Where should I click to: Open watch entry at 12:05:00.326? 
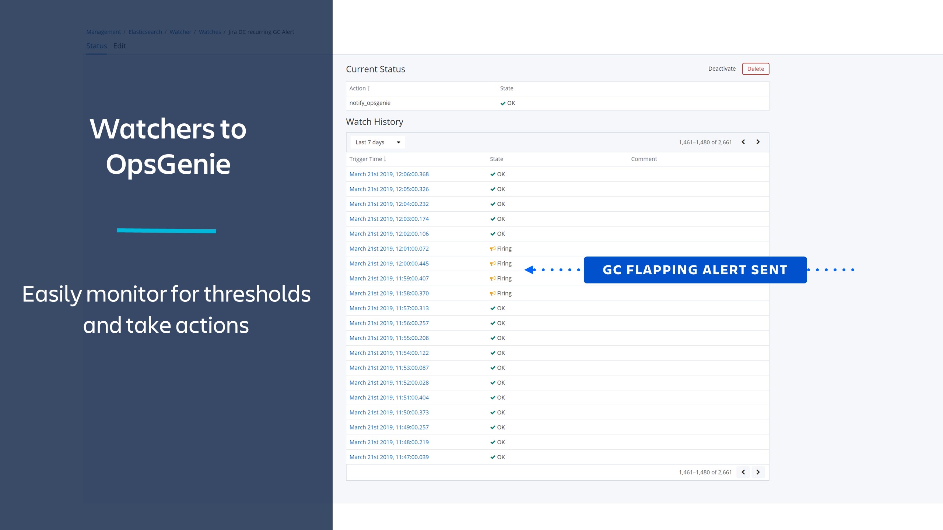[389, 189]
